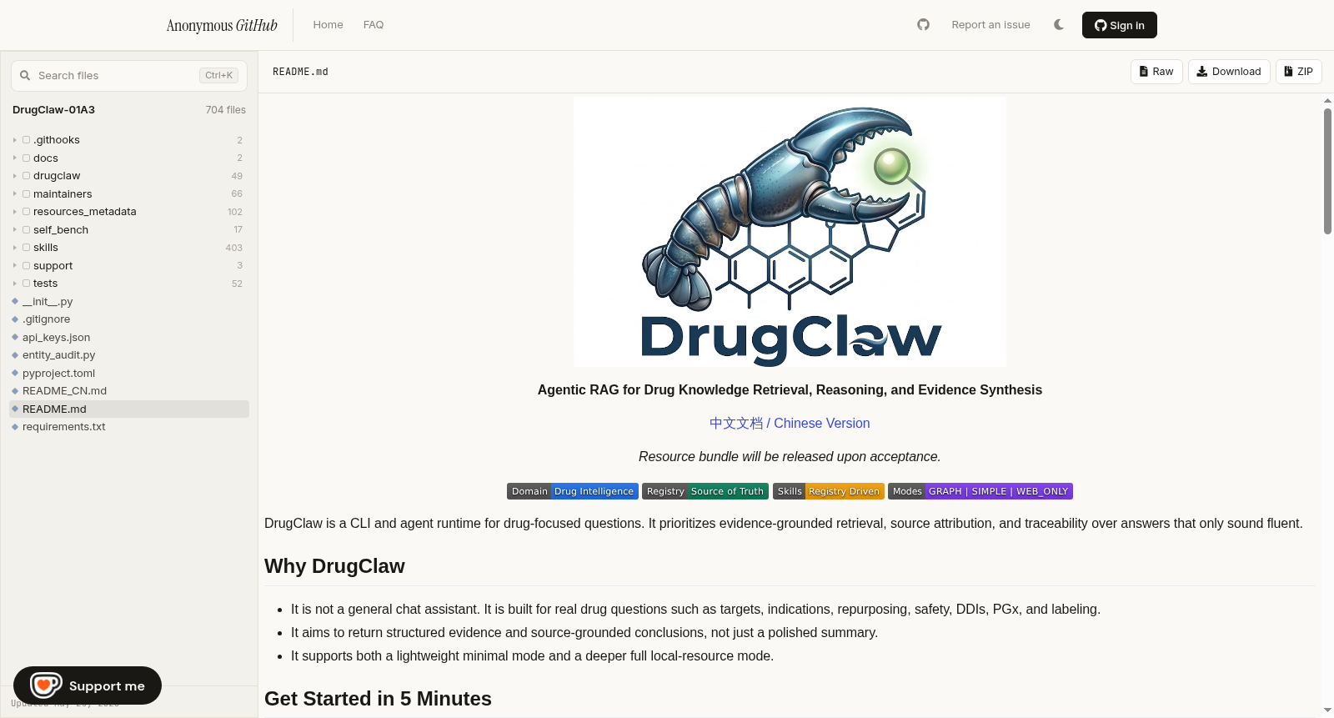The image size is (1334, 718).
Task: Expand the drugclaw folder arrow
Action: pyautogui.click(x=15, y=176)
